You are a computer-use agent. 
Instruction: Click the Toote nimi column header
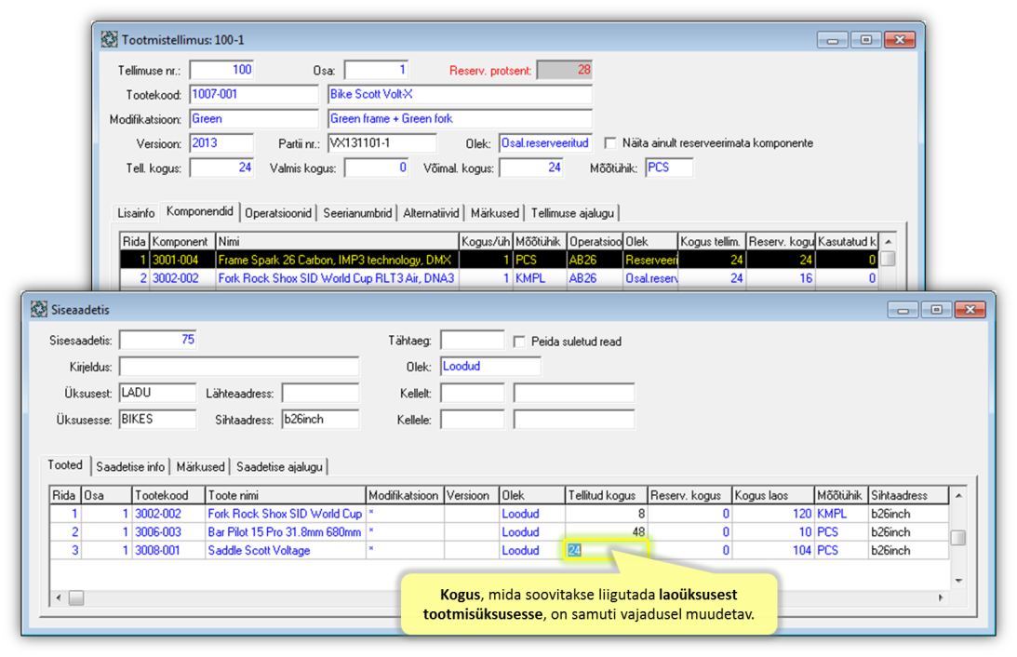click(x=286, y=495)
